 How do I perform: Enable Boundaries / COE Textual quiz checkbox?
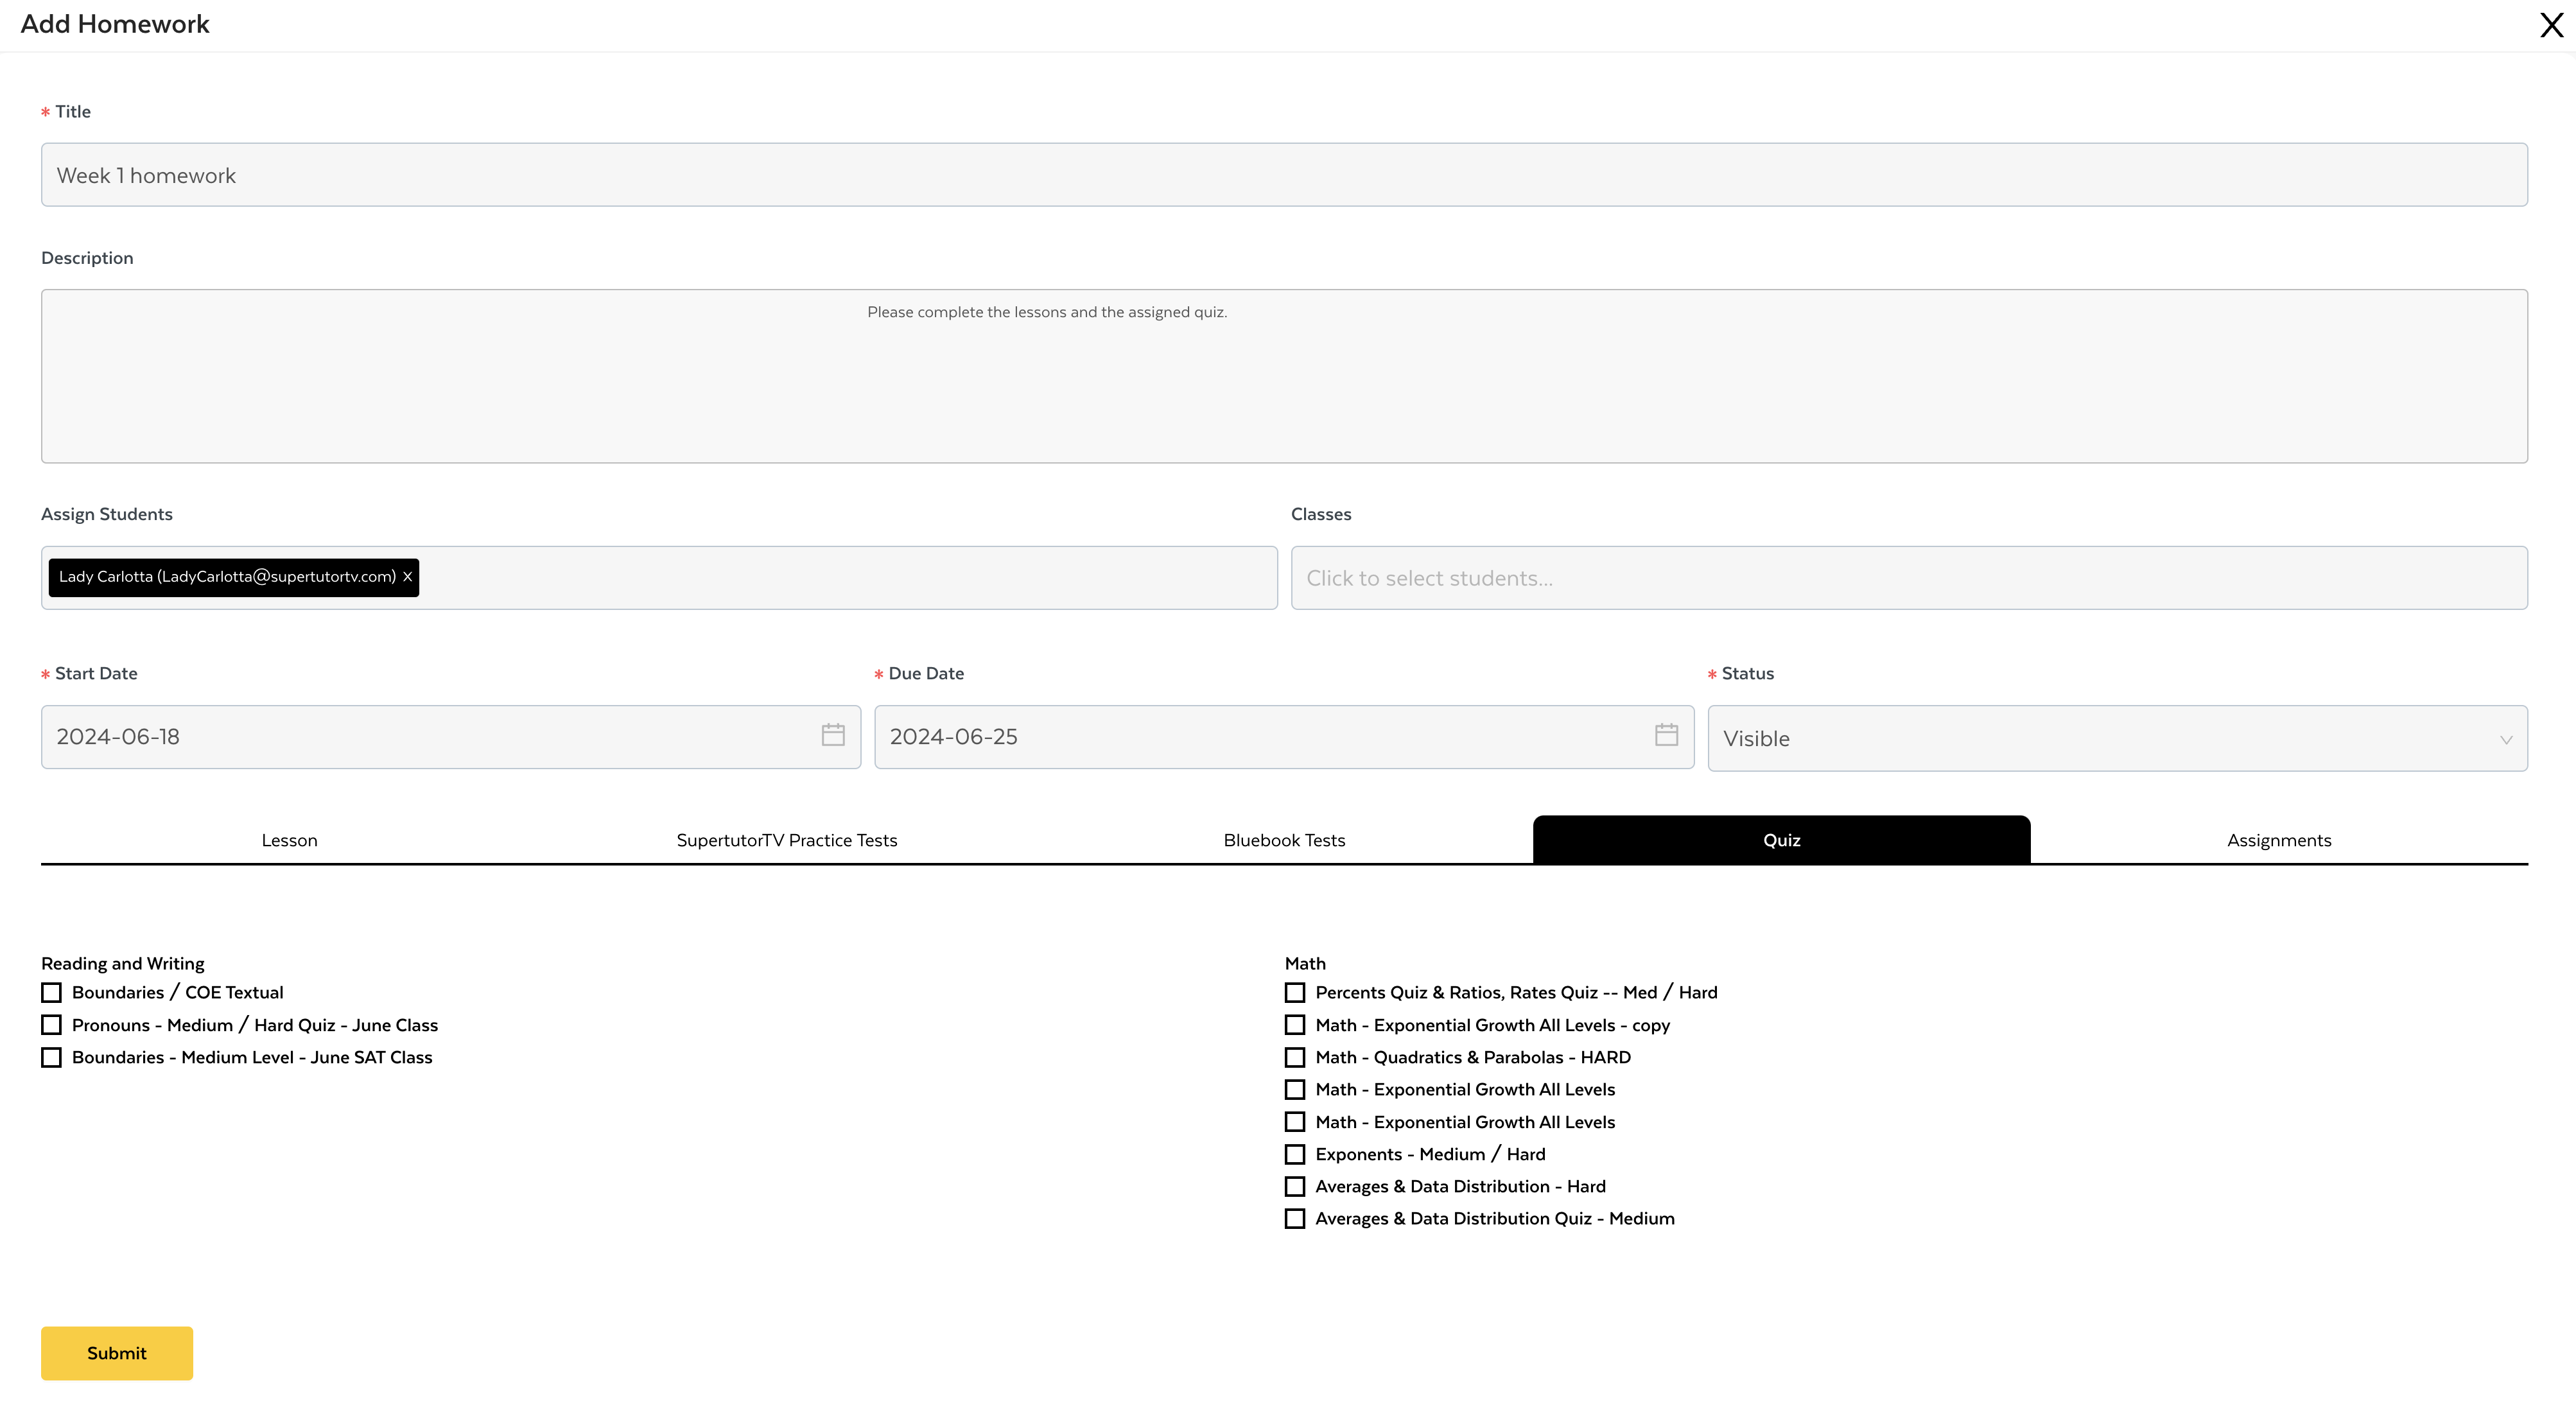[50, 992]
